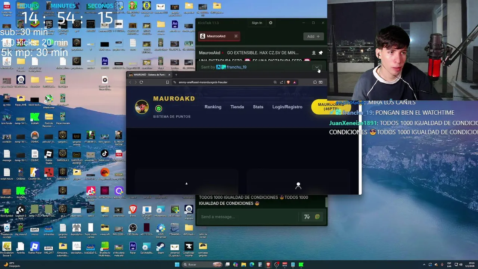Open CurseForge Installer desktop icon
Screen dimensions: 478x269
click(189, 248)
